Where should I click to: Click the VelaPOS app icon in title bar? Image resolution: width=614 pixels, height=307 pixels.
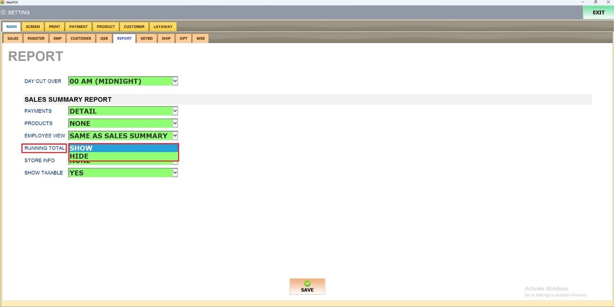3,2
